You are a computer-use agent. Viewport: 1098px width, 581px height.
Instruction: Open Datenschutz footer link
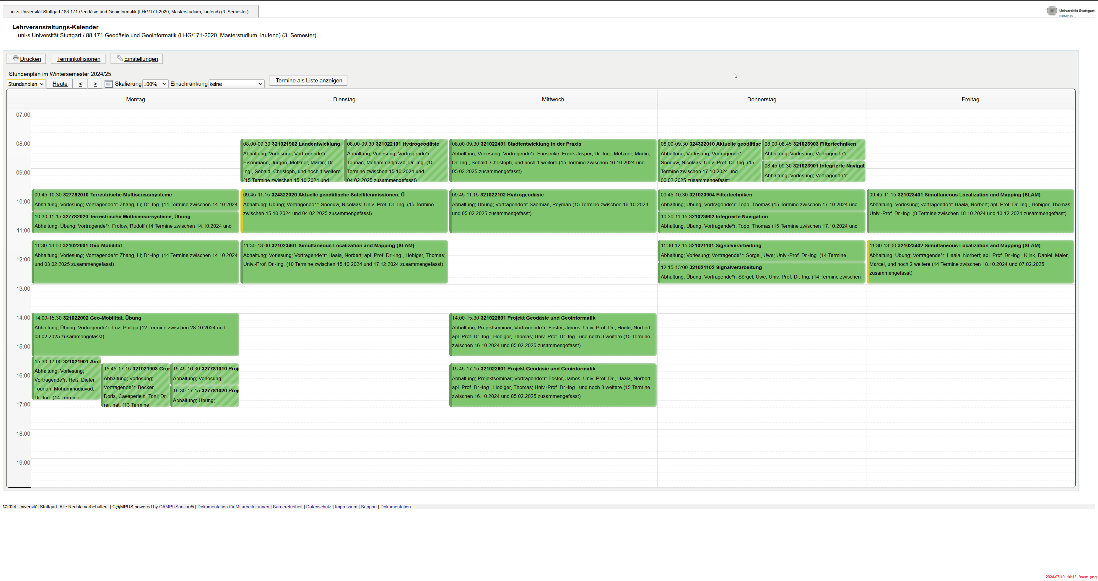318,507
